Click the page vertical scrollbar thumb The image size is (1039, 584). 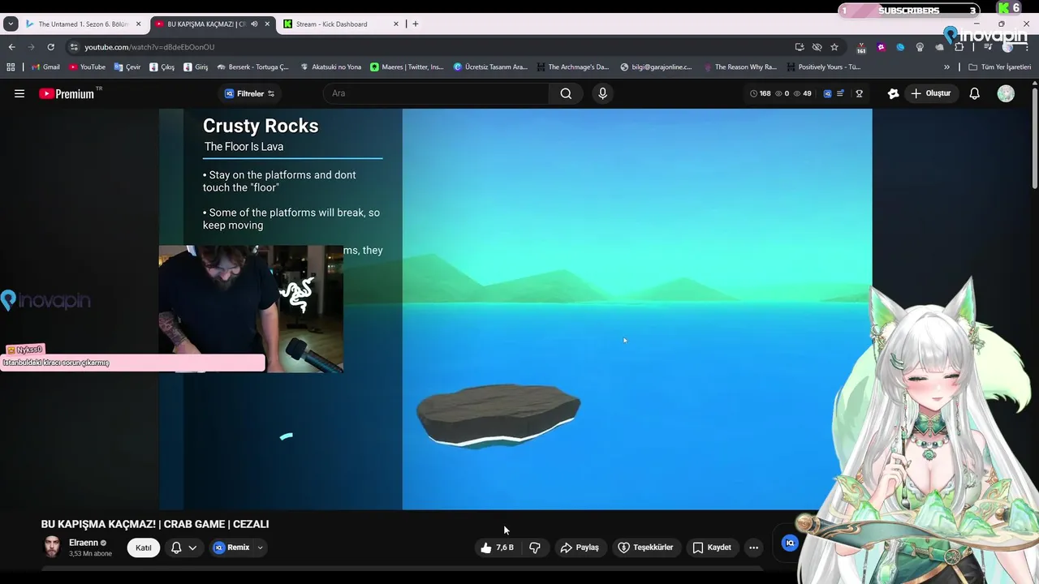[1034, 138]
